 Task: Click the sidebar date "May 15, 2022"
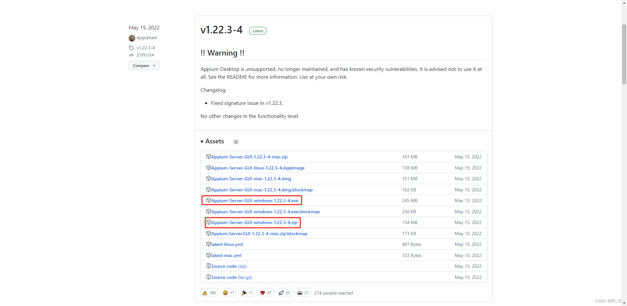[x=144, y=28]
